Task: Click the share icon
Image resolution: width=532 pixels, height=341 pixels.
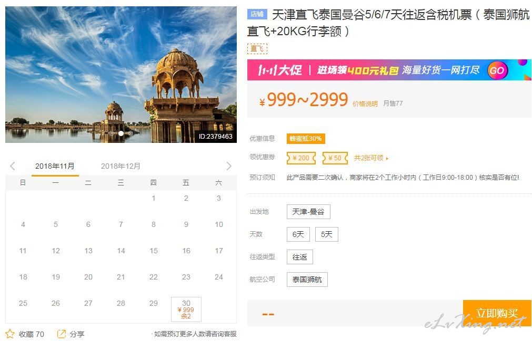Action: click(62, 334)
